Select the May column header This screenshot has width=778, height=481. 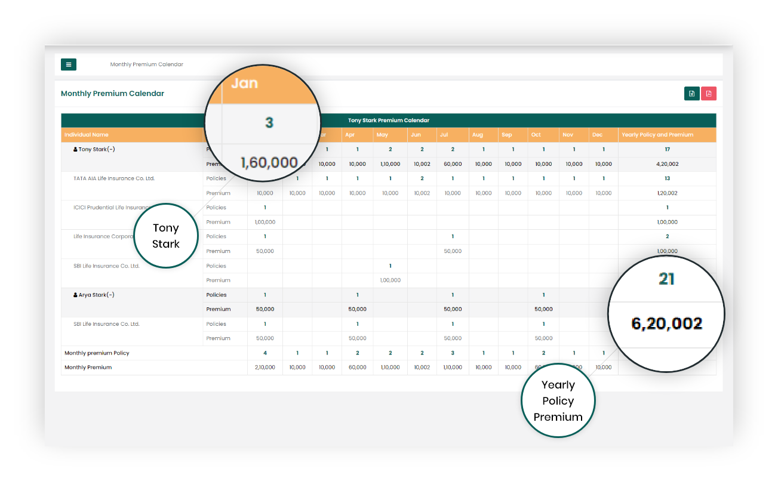tap(382, 135)
